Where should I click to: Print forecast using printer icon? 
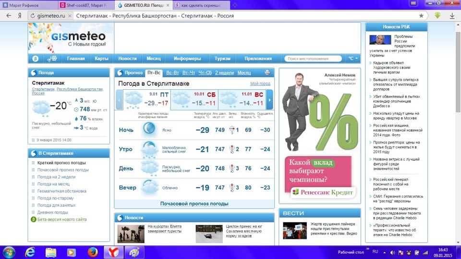coord(267,72)
